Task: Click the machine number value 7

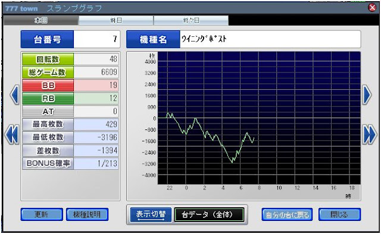Action: coord(115,39)
